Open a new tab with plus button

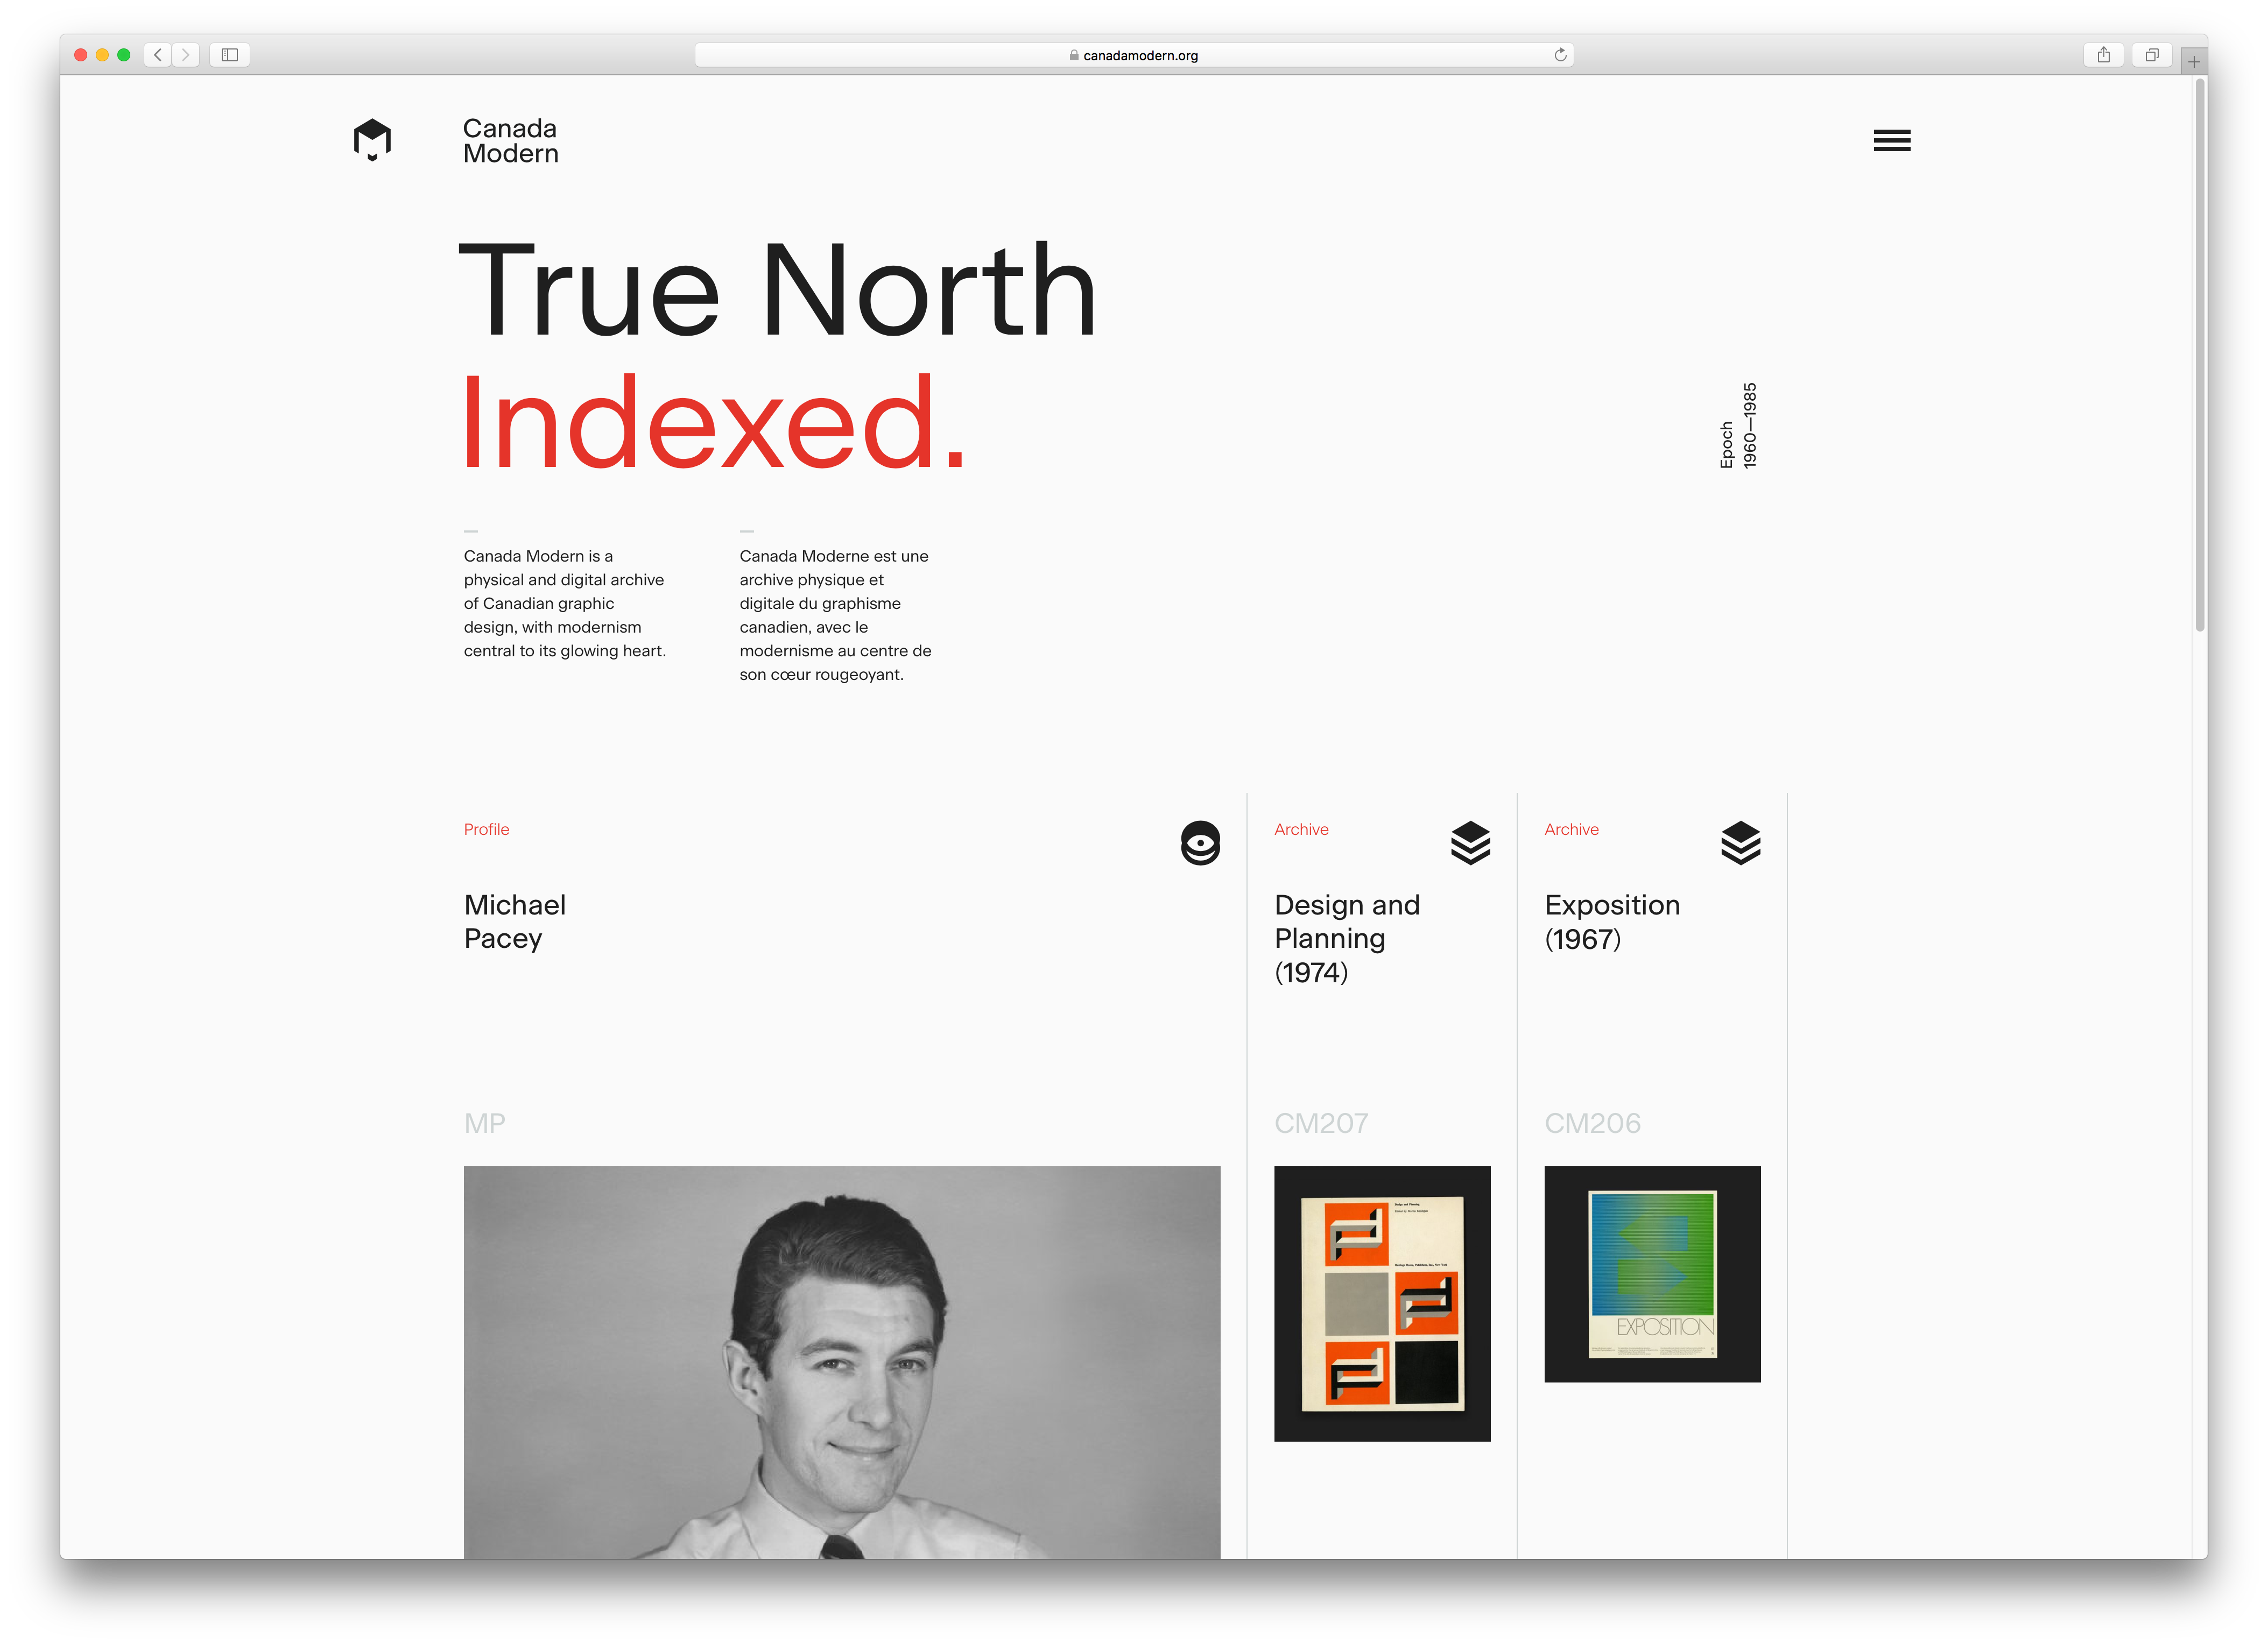2193,62
